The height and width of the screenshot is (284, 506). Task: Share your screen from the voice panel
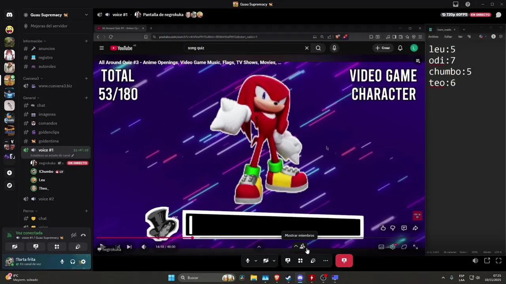[x=36, y=247]
